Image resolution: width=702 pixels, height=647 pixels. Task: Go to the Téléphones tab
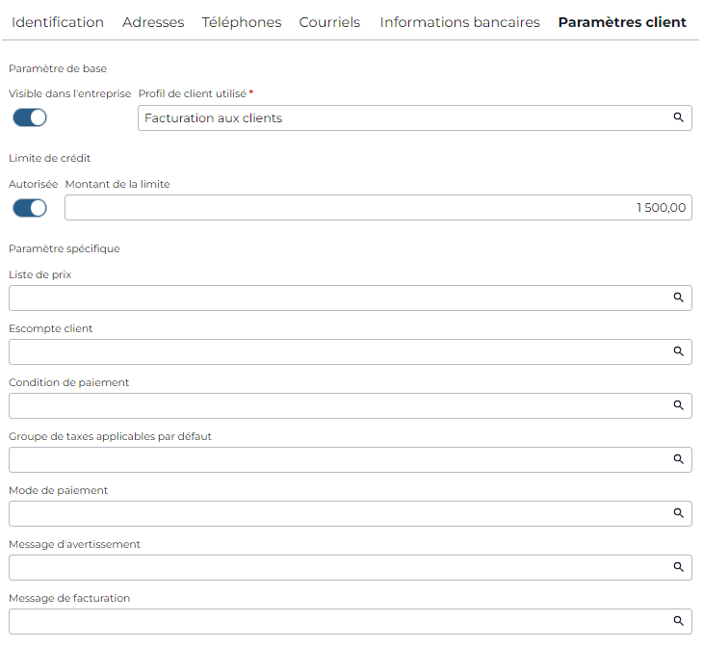click(x=242, y=22)
